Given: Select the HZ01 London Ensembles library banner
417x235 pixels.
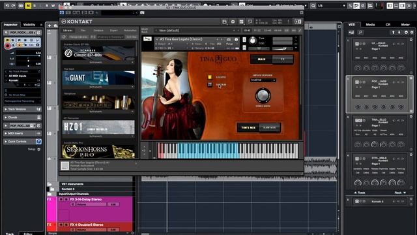Looking at the screenshot, I should (x=98, y=127).
